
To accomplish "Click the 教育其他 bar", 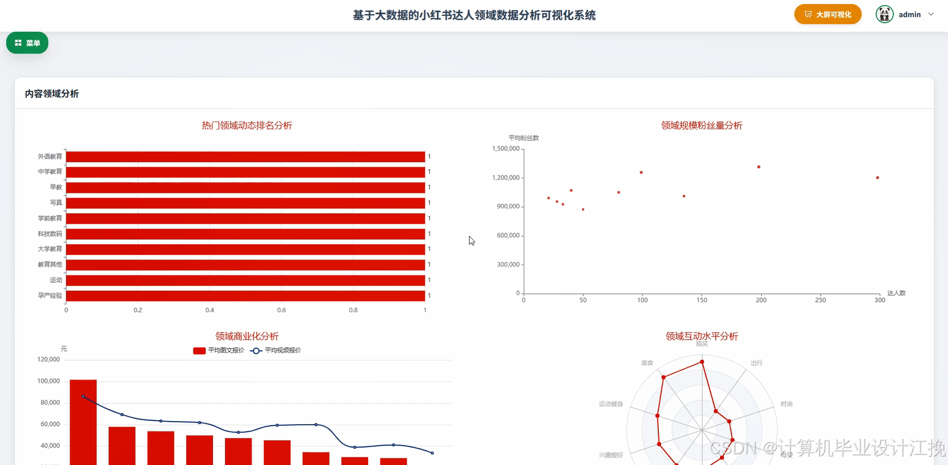I will click(245, 265).
